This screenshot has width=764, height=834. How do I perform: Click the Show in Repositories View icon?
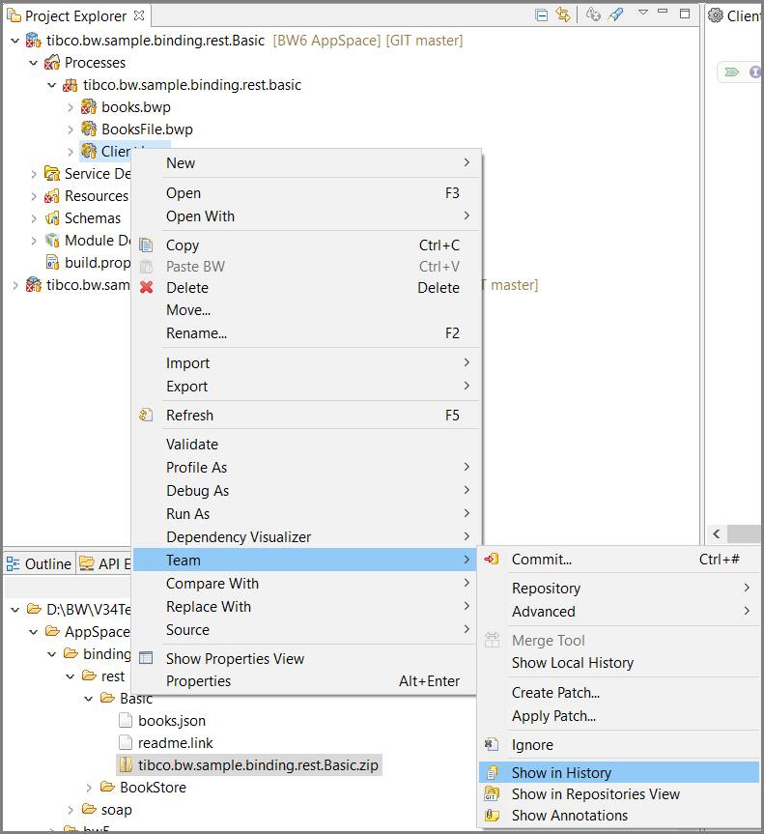492,794
